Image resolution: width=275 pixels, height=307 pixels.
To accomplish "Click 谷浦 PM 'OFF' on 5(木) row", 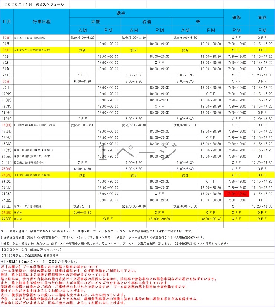I will click(159, 63).
